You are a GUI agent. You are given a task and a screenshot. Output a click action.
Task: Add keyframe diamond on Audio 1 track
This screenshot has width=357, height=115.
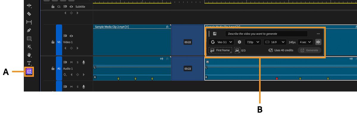(77, 75)
